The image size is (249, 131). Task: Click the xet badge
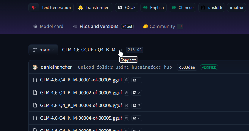[x=128, y=26]
